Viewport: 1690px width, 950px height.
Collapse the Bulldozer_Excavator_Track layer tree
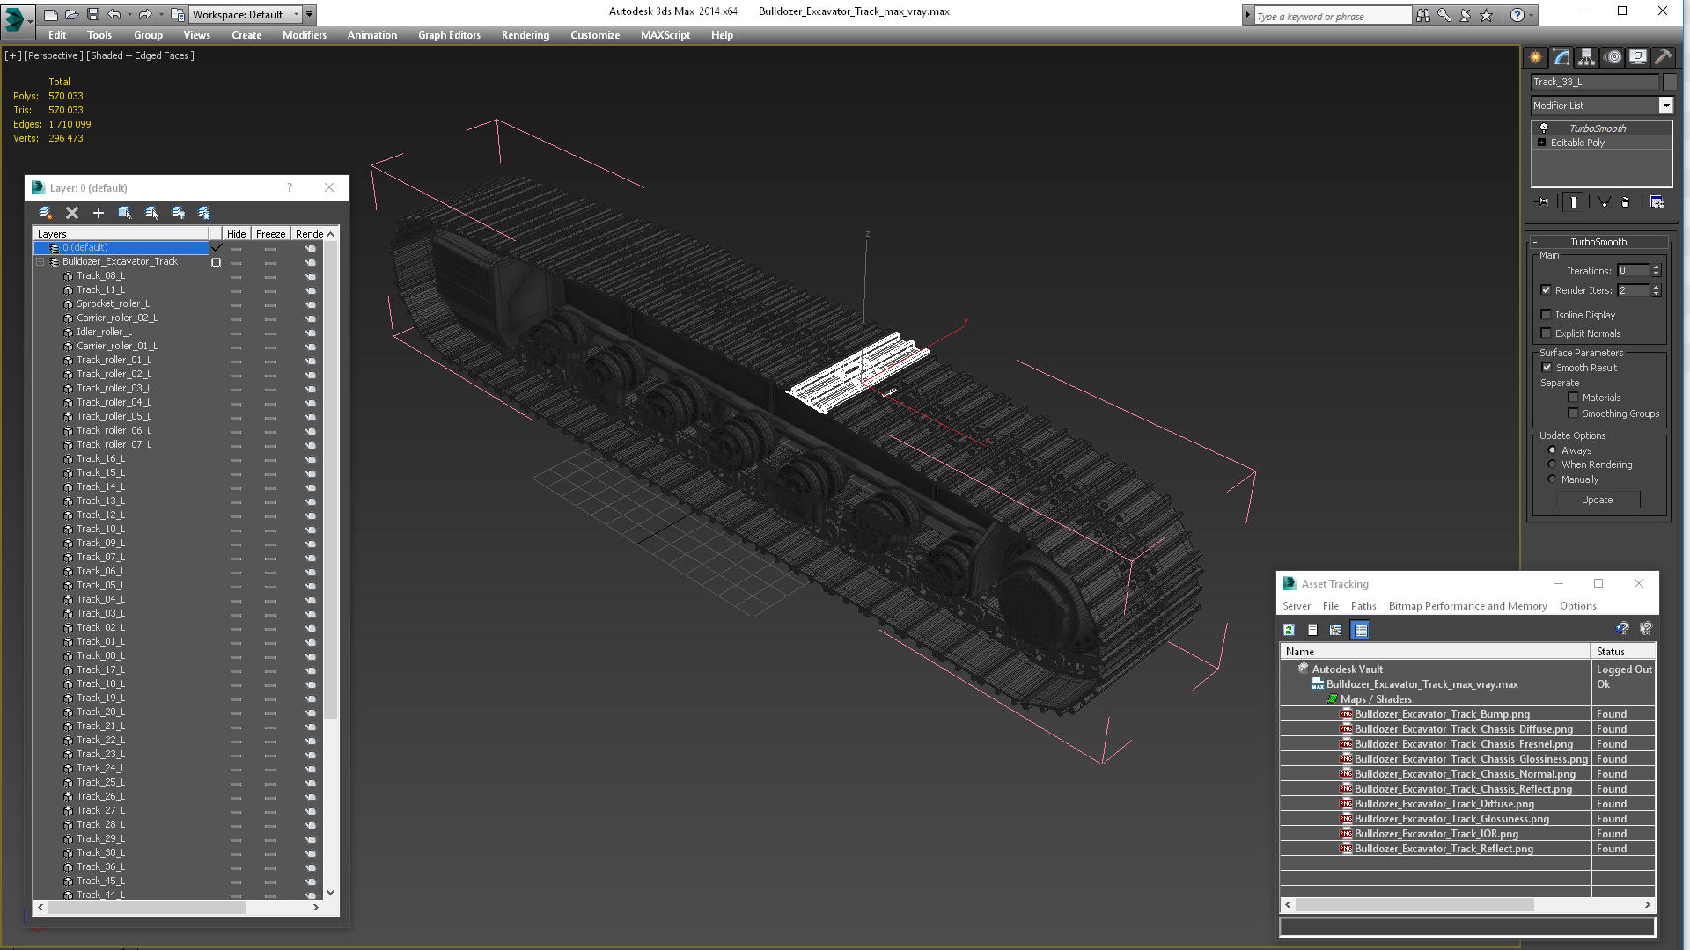(40, 262)
